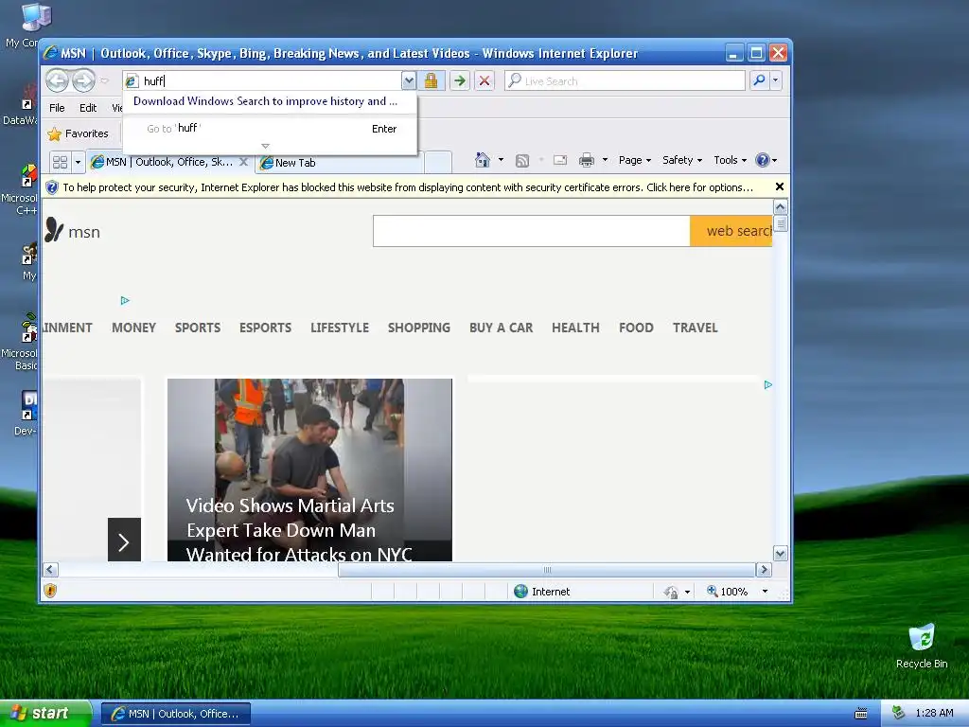Select the Go to 'huff' suggestion
The width and height of the screenshot is (969, 727).
pyautogui.click(x=270, y=129)
